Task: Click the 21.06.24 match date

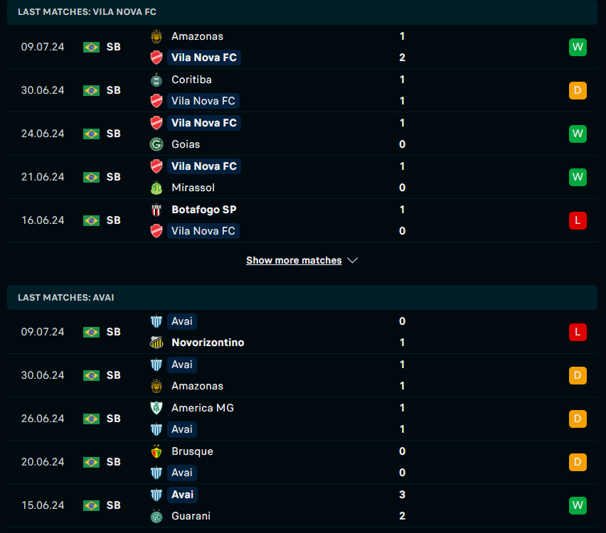Action: point(43,177)
